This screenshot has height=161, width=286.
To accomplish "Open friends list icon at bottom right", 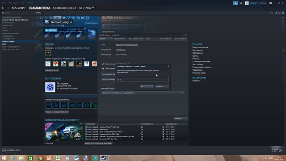I will [281, 150].
